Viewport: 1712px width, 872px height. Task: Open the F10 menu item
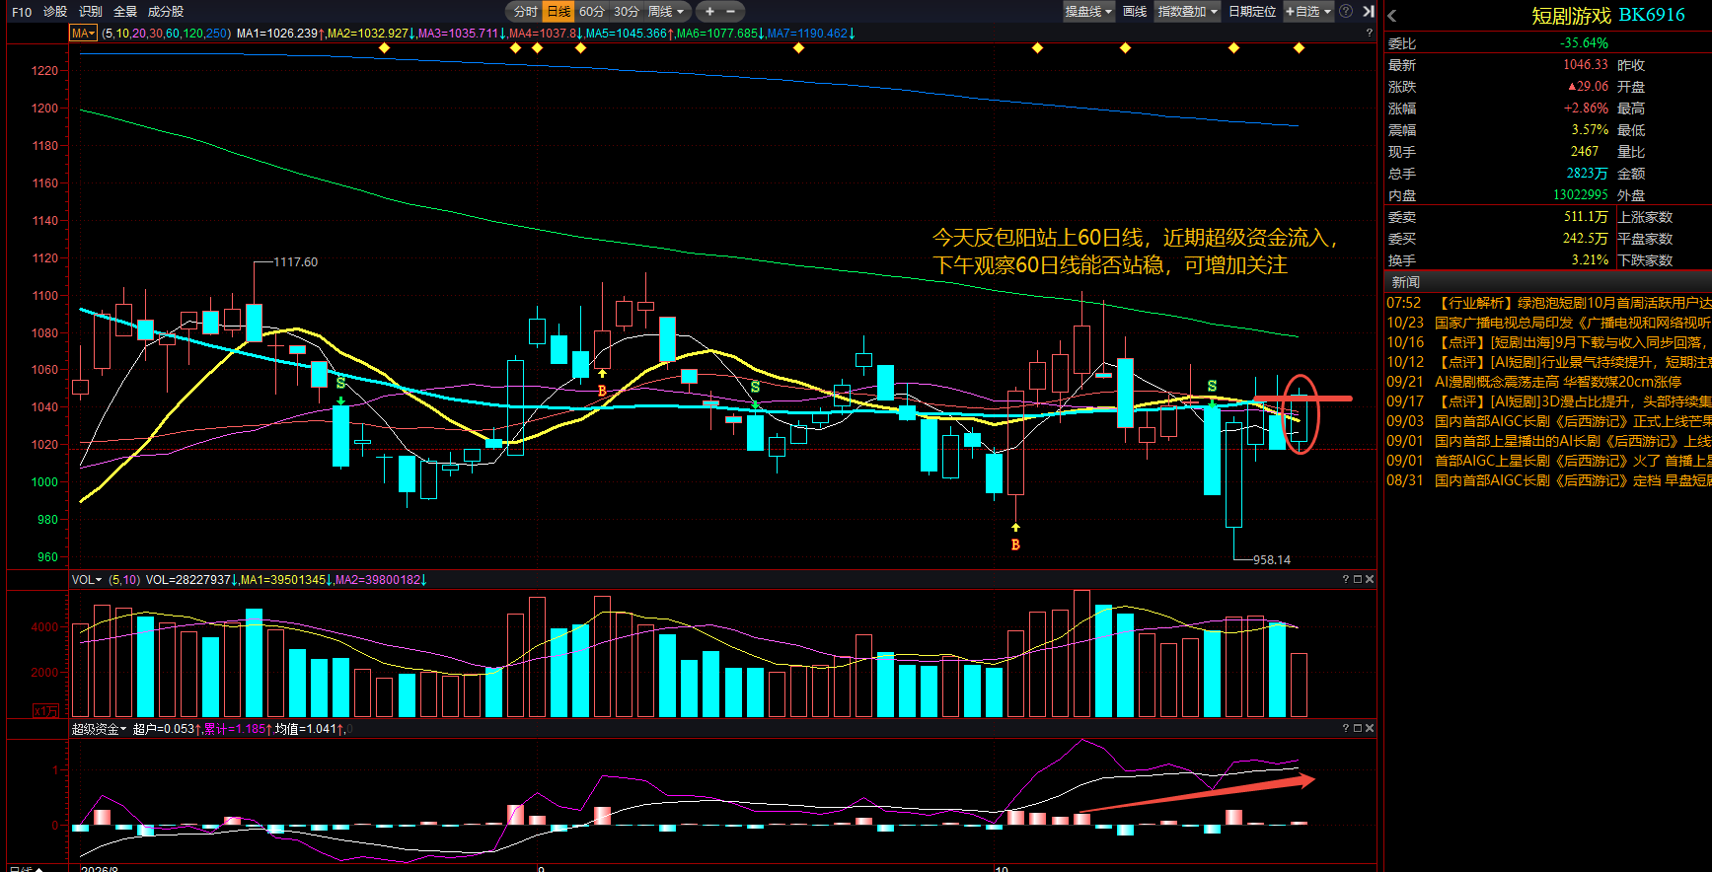pos(22,12)
